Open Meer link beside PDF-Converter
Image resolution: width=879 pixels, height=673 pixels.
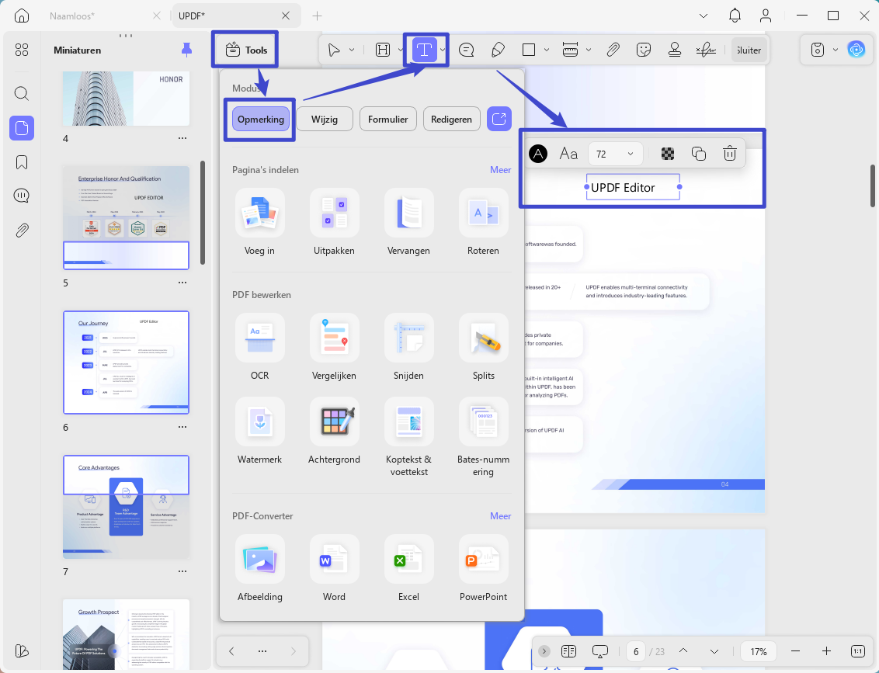pyautogui.click(x=500, y=516)
